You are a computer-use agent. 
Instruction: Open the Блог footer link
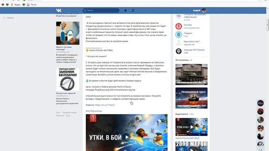coord(58,113)
